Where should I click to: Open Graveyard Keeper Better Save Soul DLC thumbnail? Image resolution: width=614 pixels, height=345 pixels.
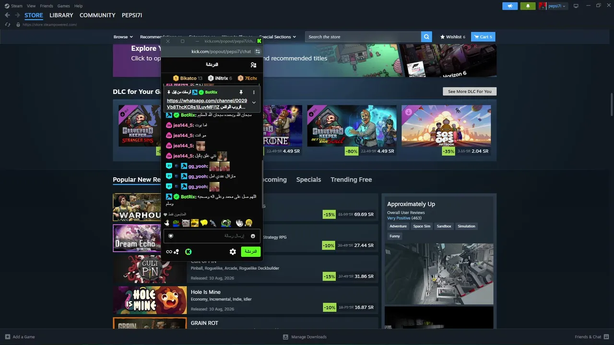coord(352,126)
